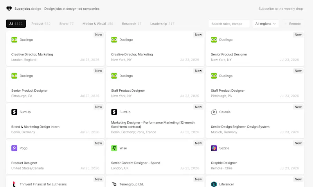The width and height of the screenshot is (313, 187).
Task: Click the Superjobs diamond logo icon
Action: pyautogui.click(x=9, y=9)
